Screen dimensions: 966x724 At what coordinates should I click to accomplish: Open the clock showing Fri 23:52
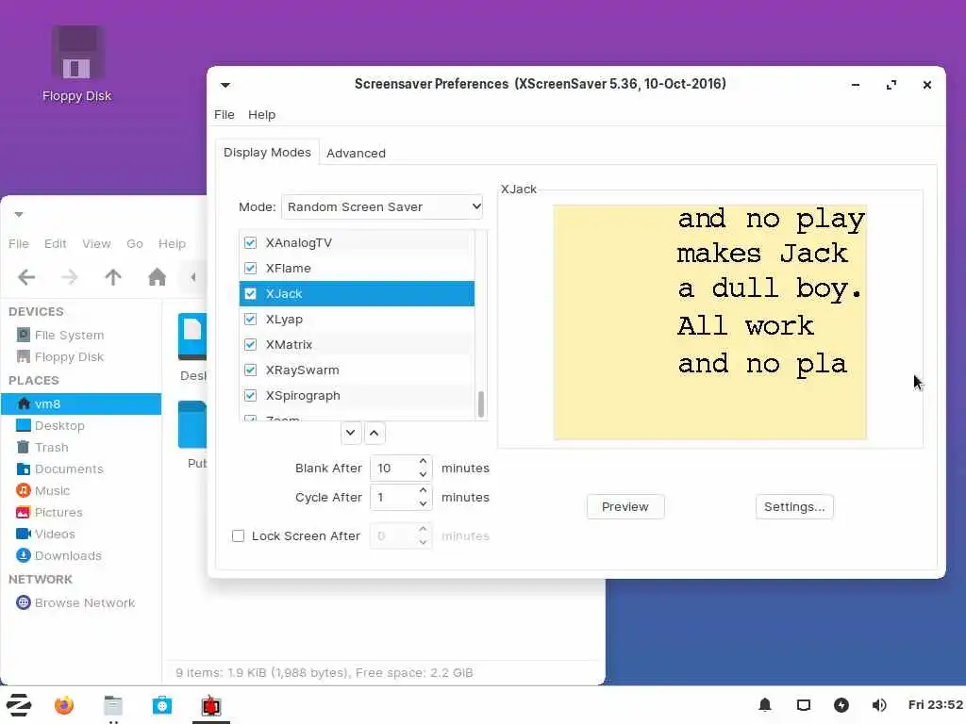tap(935, 705)
